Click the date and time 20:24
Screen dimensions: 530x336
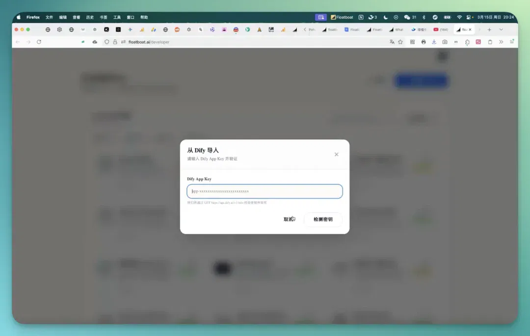pyautogui.click(x=496, y=17)
